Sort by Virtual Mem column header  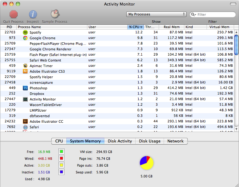220,27
